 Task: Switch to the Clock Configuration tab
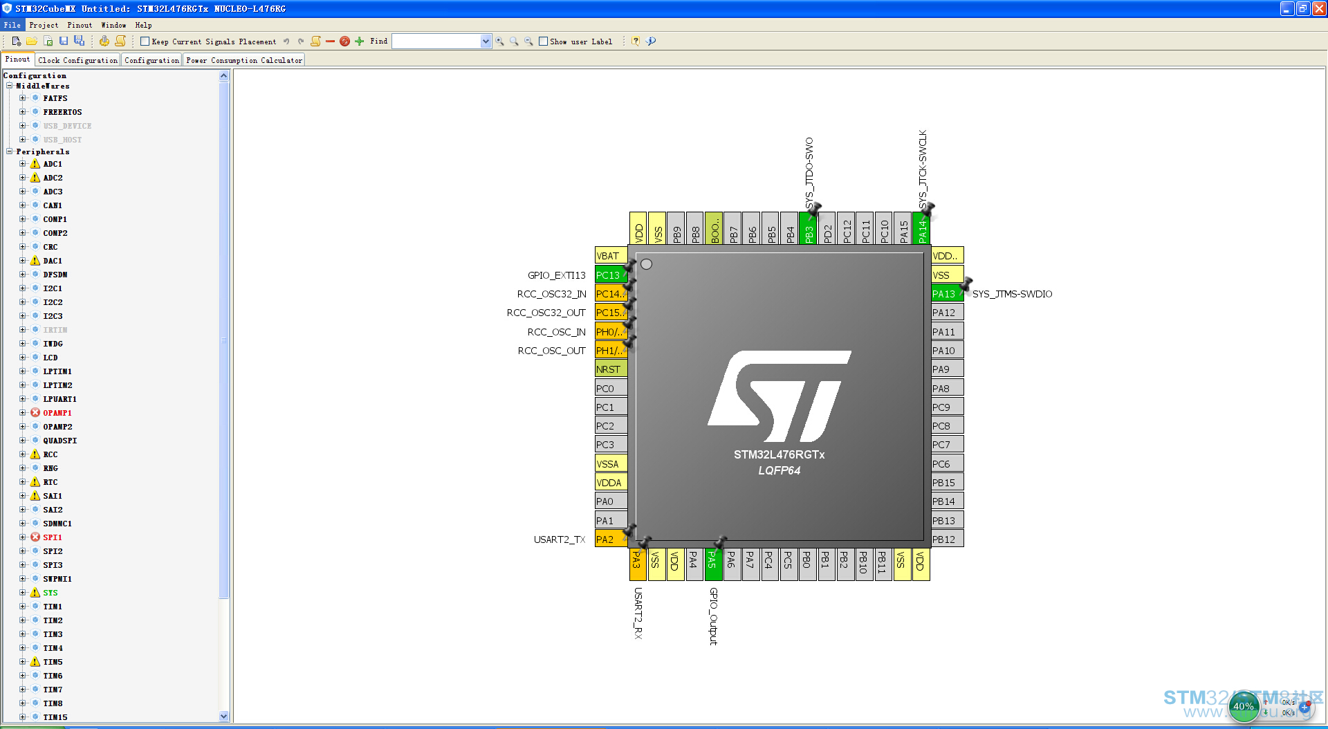tap(78, 60)
